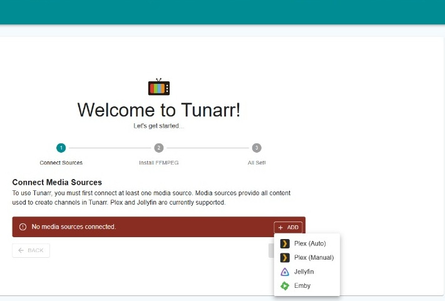Select Emby from the add menu

(x=307, y=286)
